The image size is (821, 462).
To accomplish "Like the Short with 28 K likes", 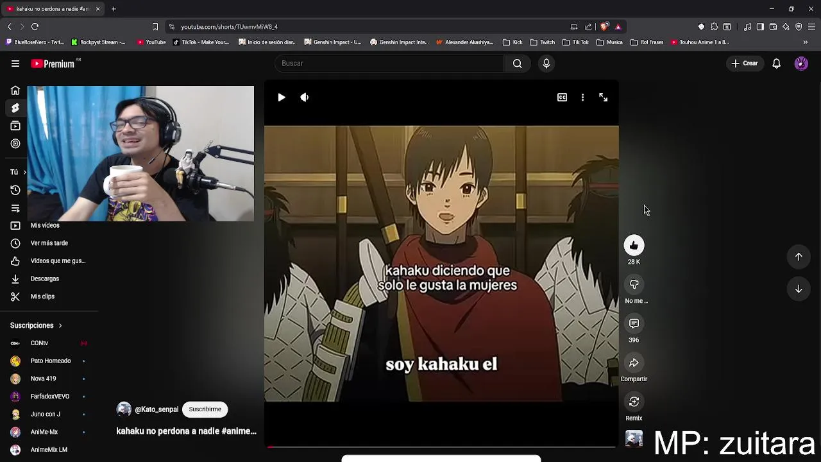I will (634, 245).
